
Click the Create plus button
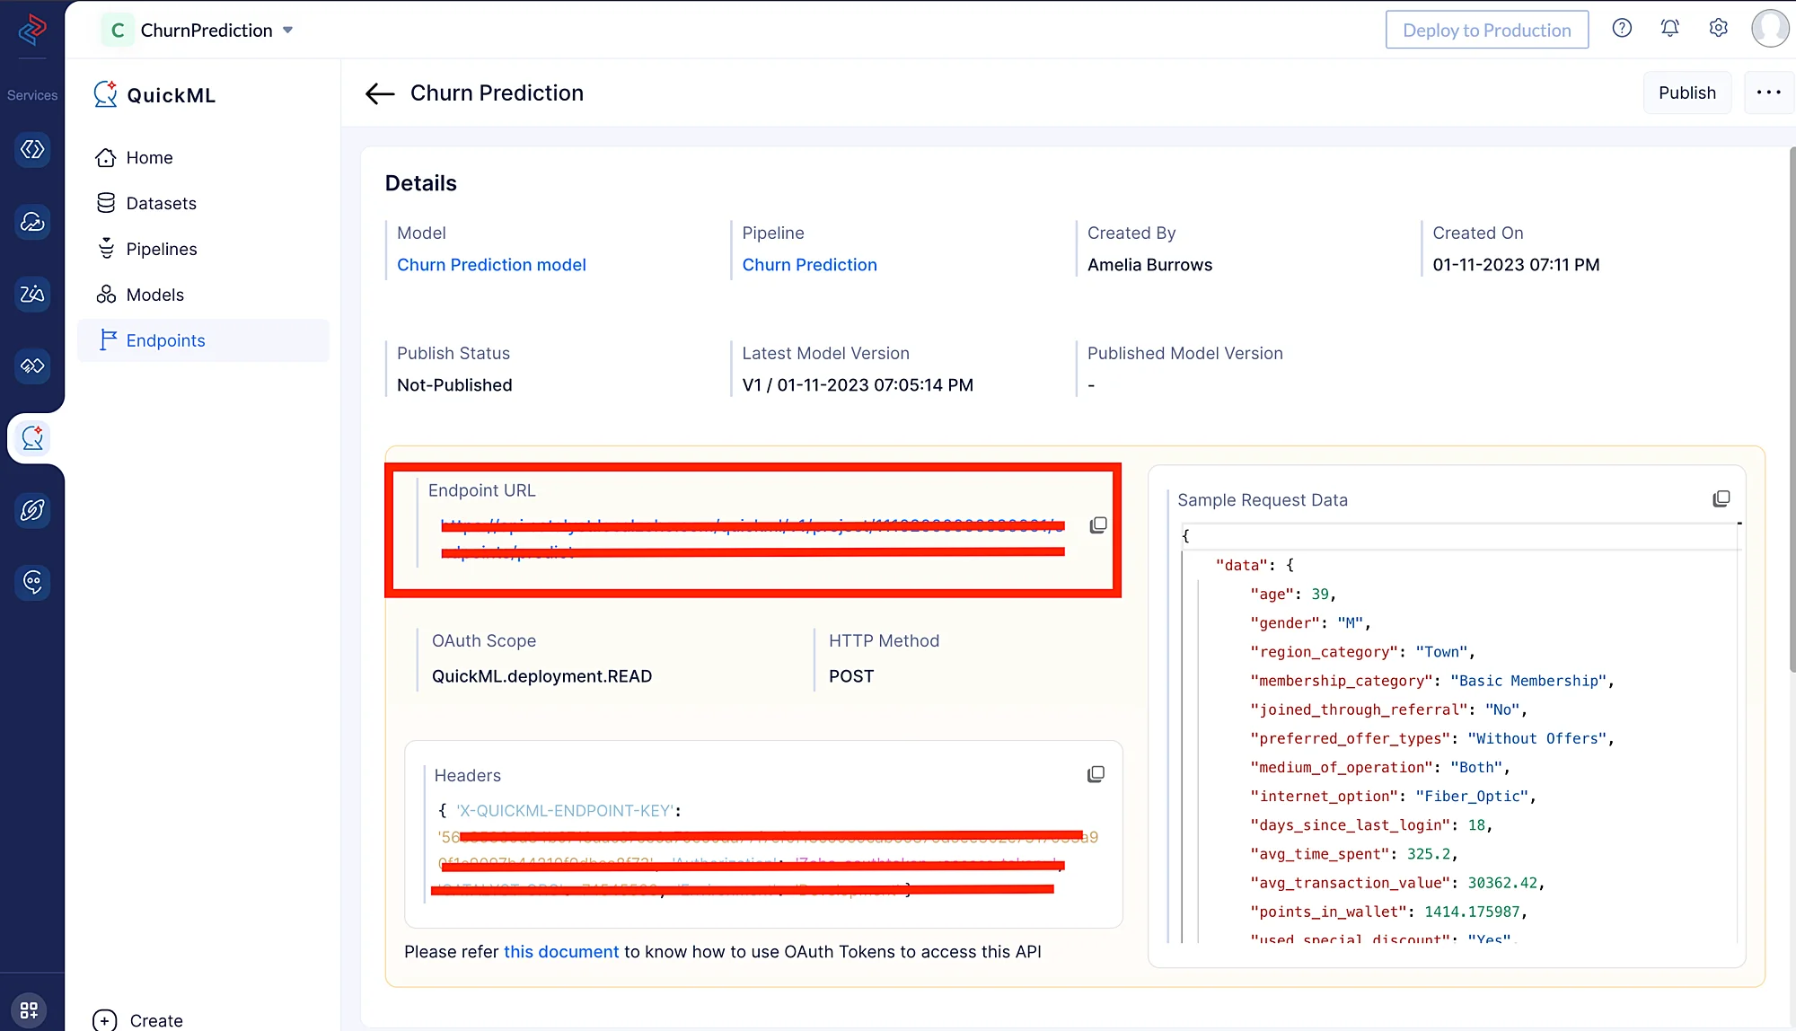[105, 1020]
